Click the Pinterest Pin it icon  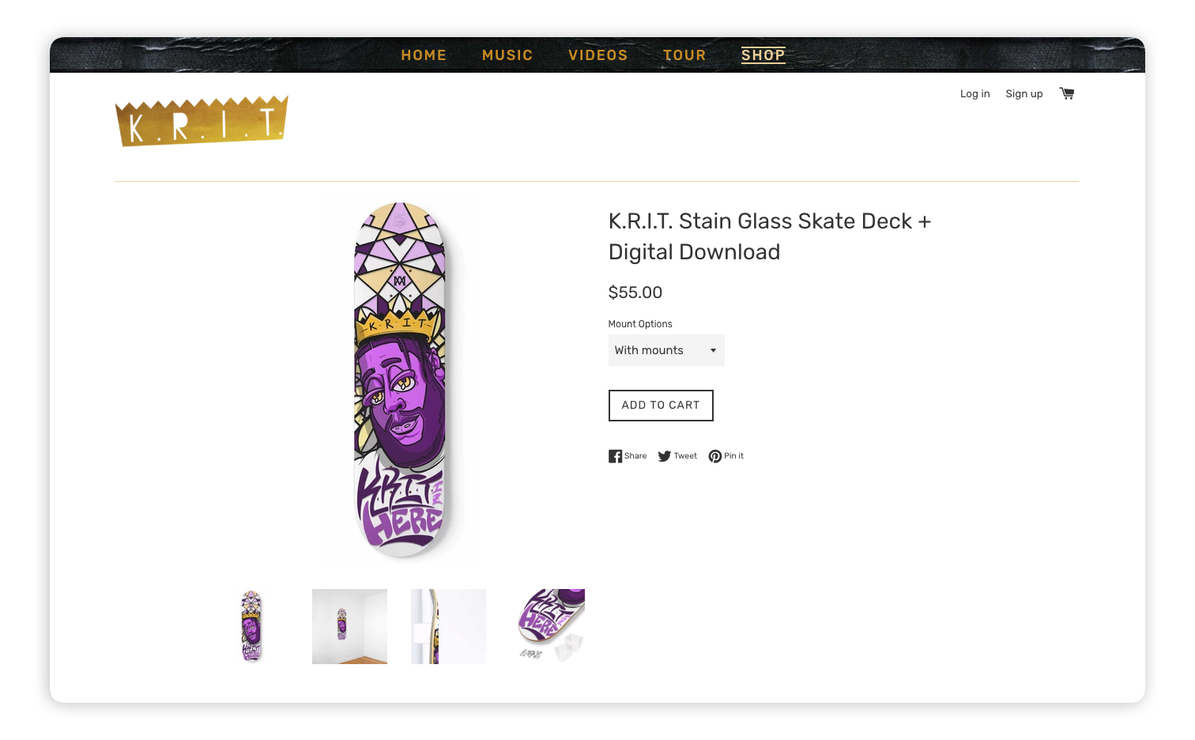tap(715, 456)
